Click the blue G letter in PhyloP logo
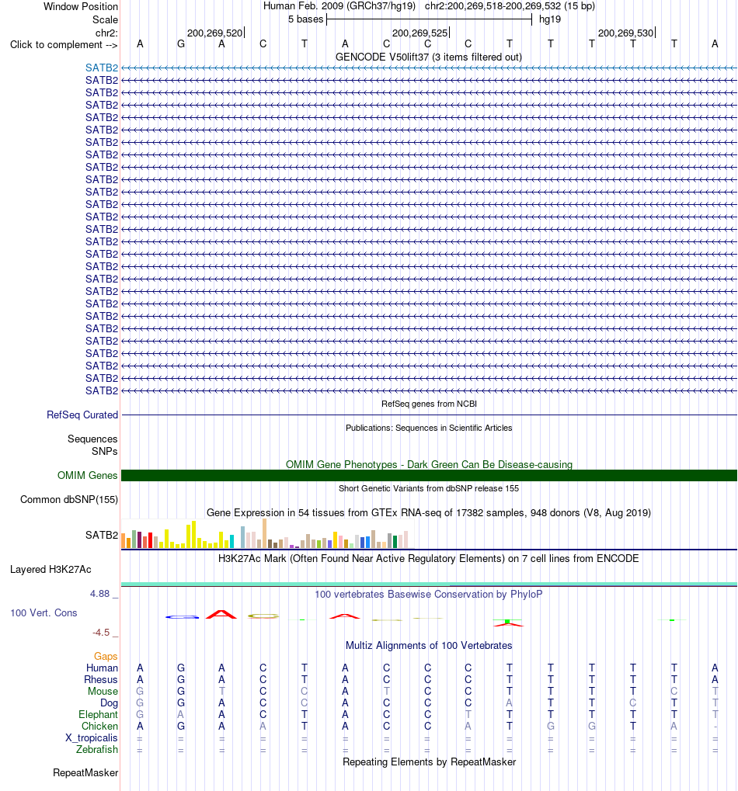This screenshot has width=738, height=791. point(183,616)
